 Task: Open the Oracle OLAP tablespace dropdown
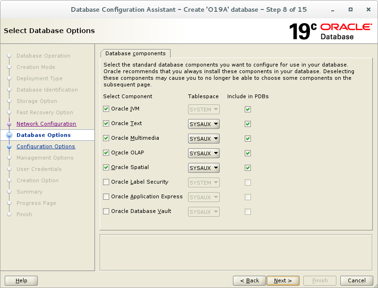(x=204, y=153)
